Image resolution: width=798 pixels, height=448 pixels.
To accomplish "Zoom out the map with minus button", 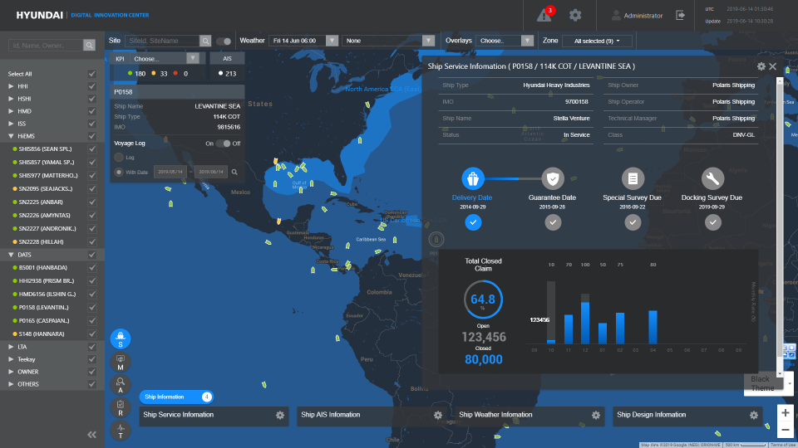I will tap(786, 430).
